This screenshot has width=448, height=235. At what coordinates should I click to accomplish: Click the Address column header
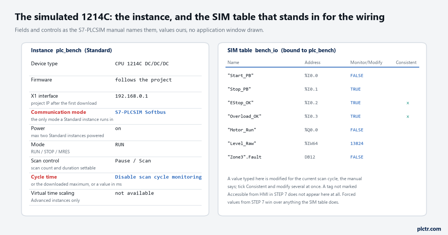[x=312, y=62]
